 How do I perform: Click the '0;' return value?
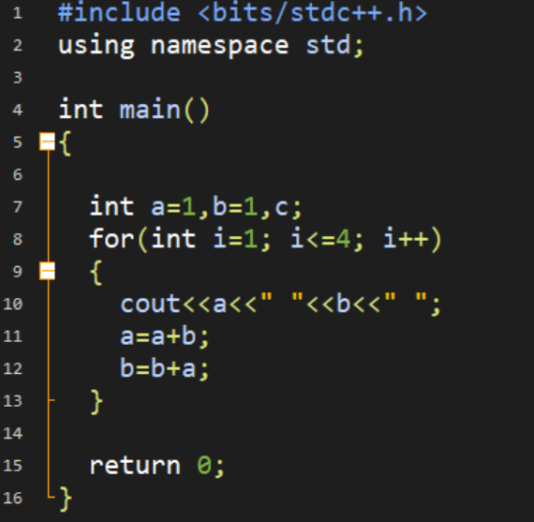211,466
